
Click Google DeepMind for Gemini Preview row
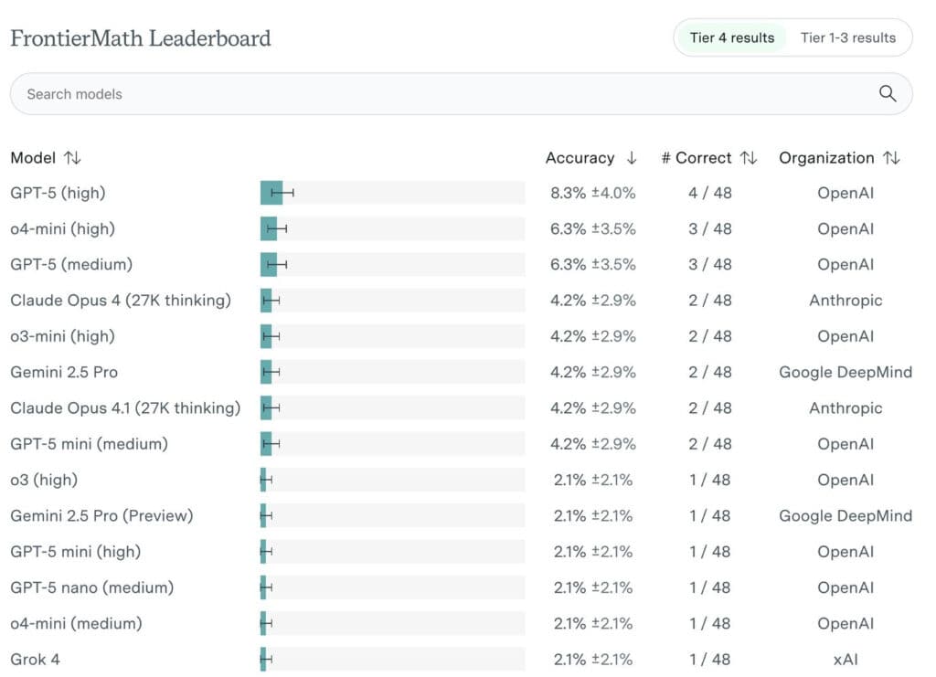click(x=846, y=515)
